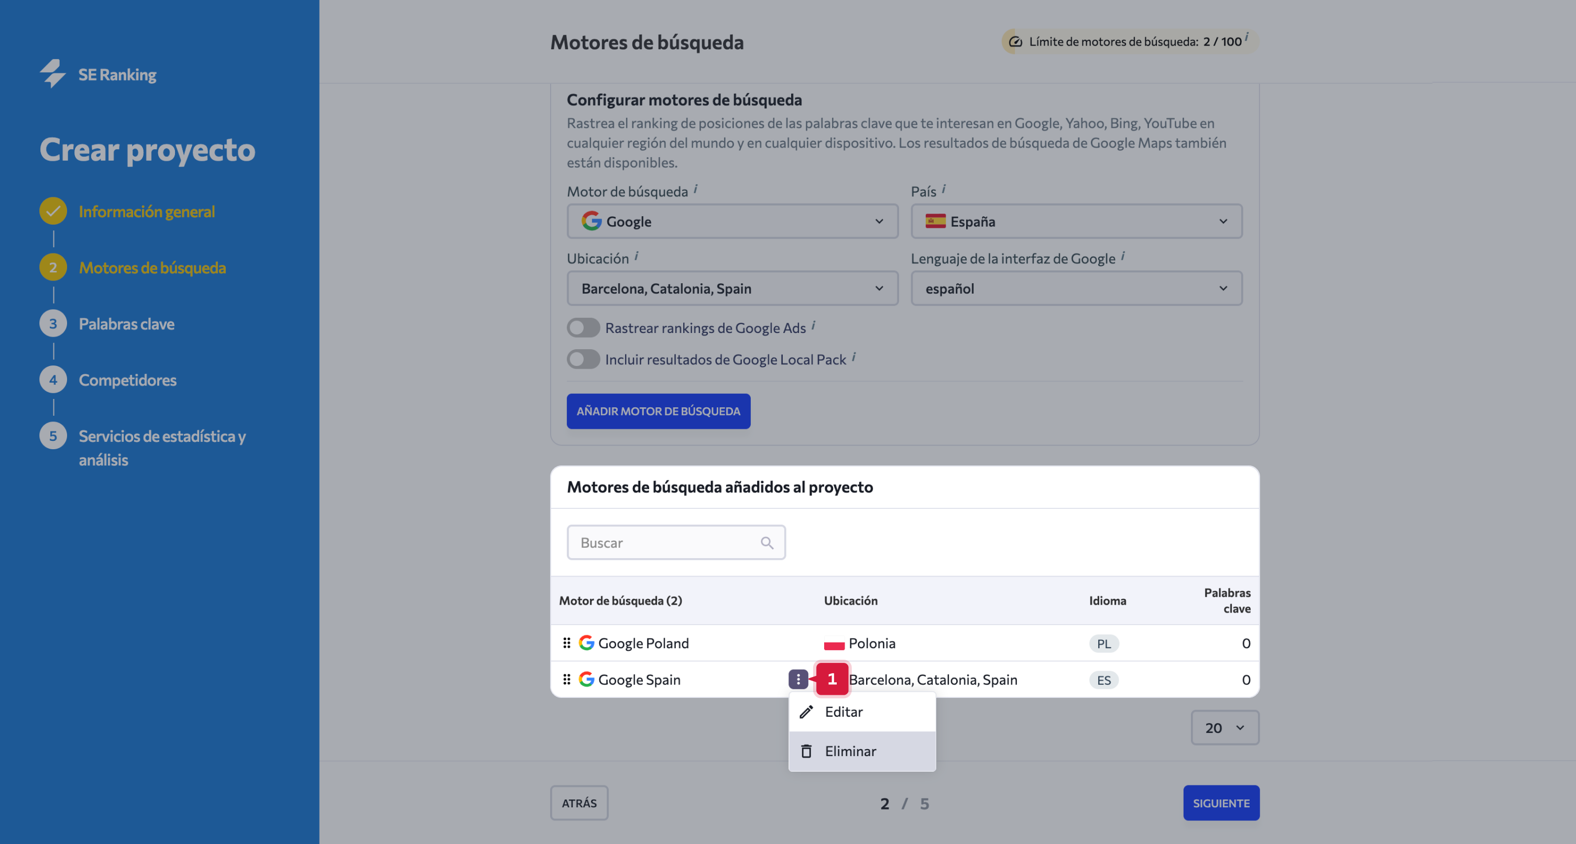This screenshot has width=1576, height=844.
Task: Click the keyword count 0 in Google Poland row
Action: click(1245, 643)
